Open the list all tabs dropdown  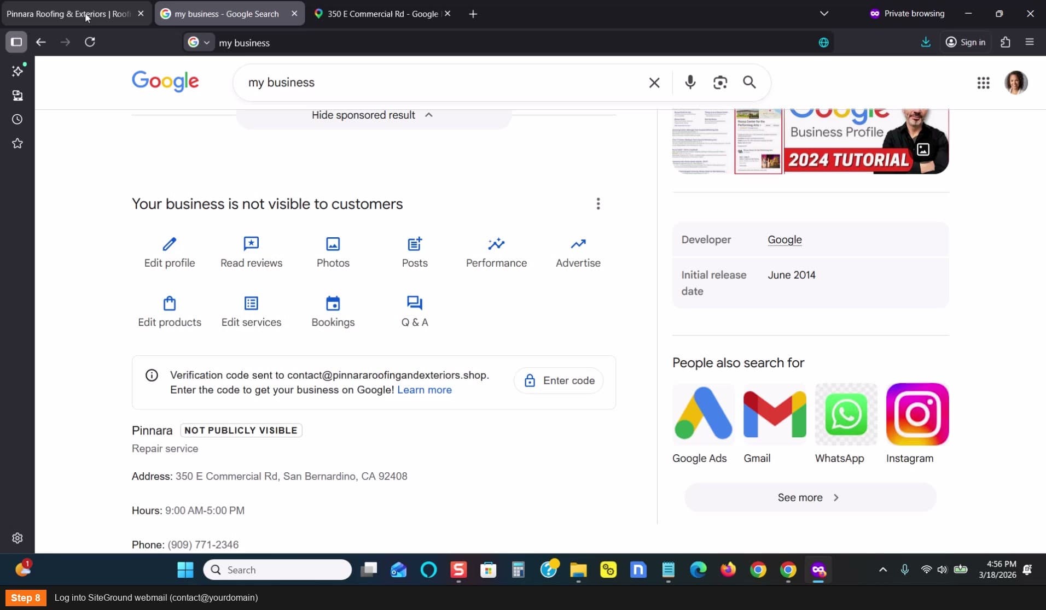[x=824, y=14]
